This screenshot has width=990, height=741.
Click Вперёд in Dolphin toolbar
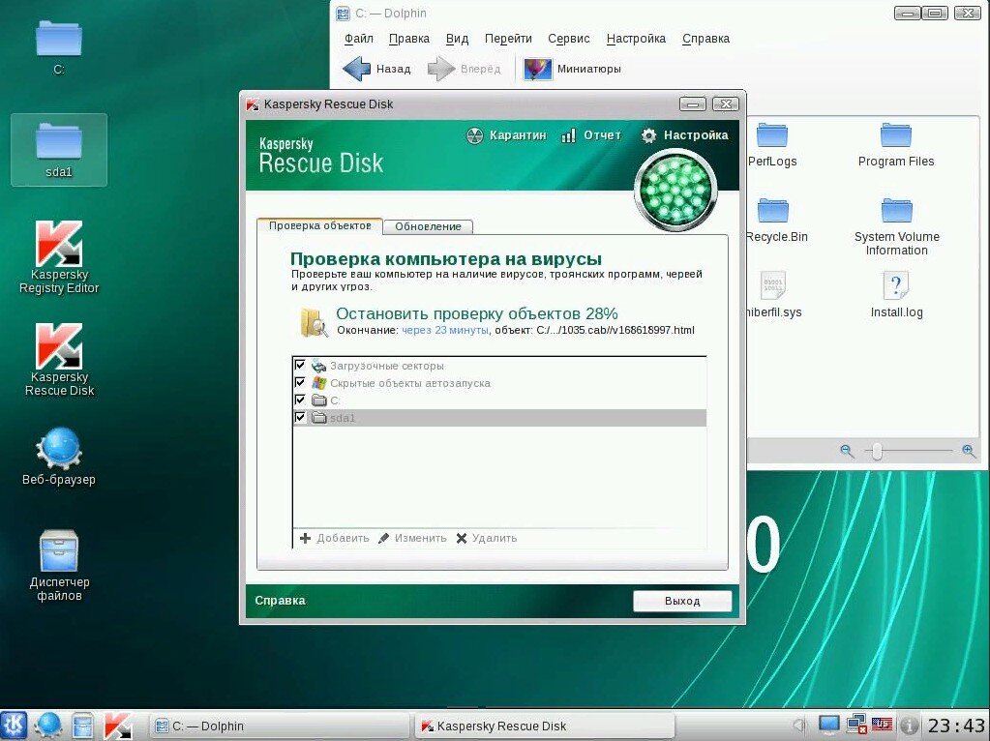pos(464,69)
